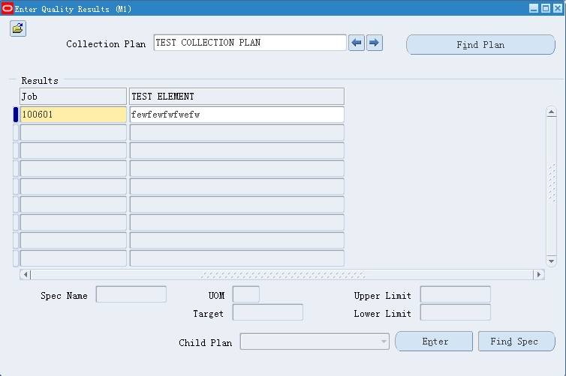Click the Spec Name field
The image size is (566, 376).
131,294
